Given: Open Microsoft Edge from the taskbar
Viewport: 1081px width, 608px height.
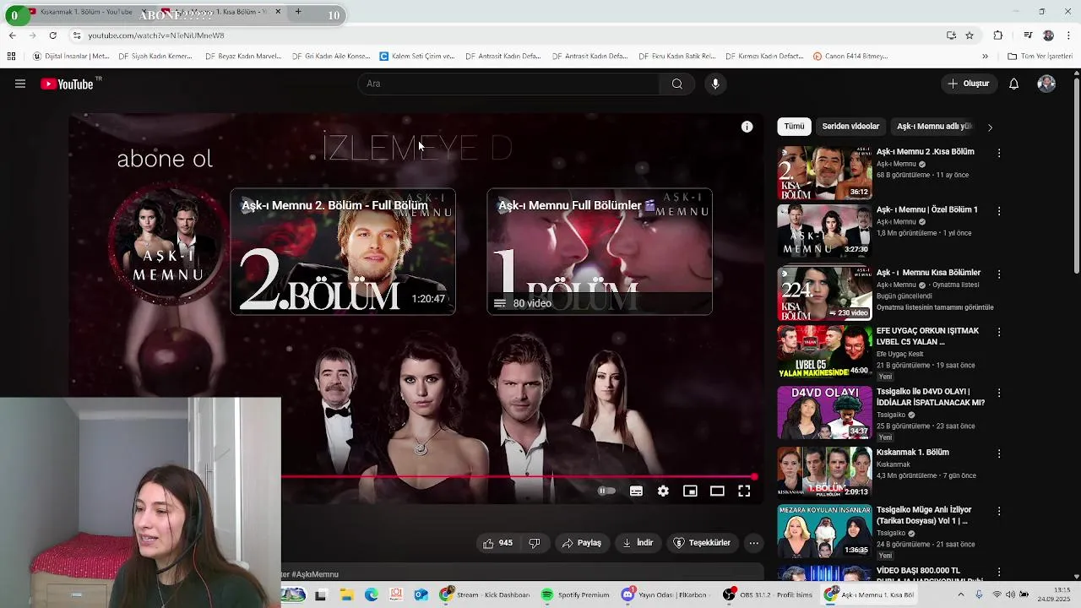Looking at the screenshot, I should 371,594.
